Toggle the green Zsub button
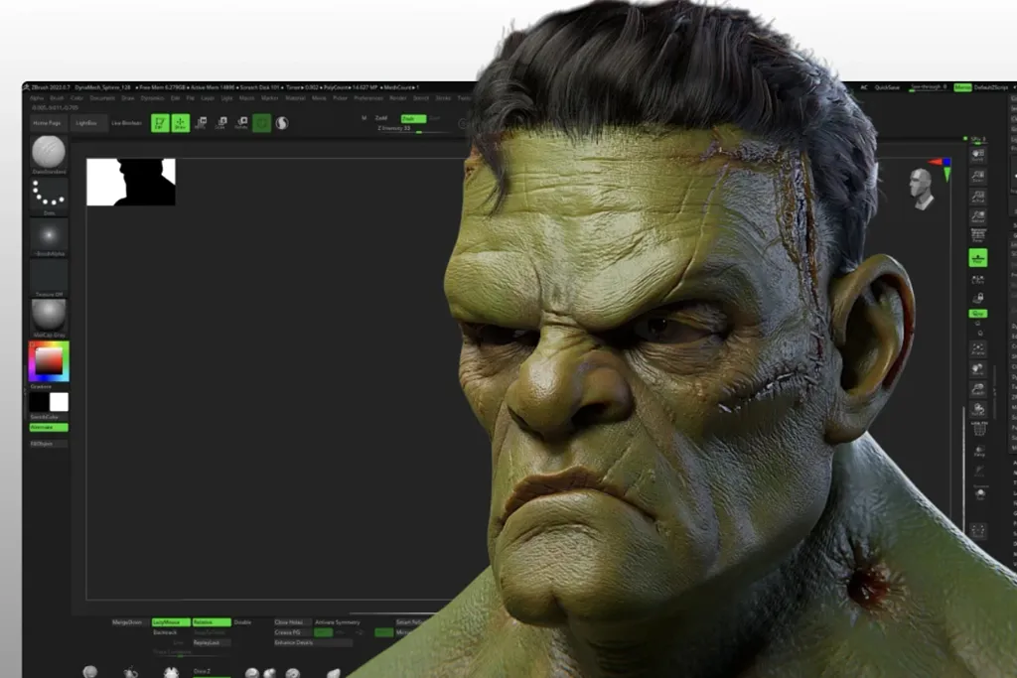 click(413, 118)
